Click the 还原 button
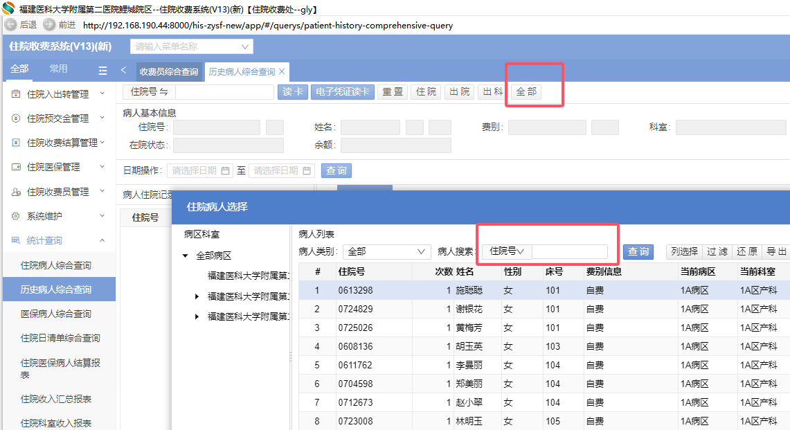The width and height of the screenshot is (790, 430). pos(747,251)
